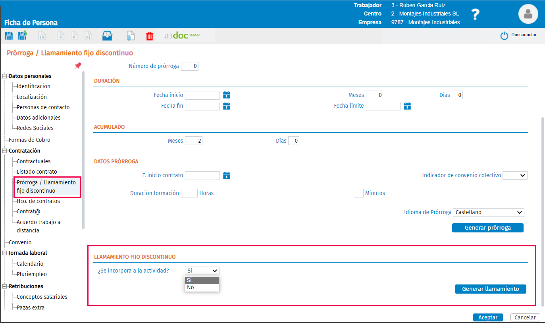Collapse the Datos personales tree node
Screen dimensions: 545x323
point(5,76)
